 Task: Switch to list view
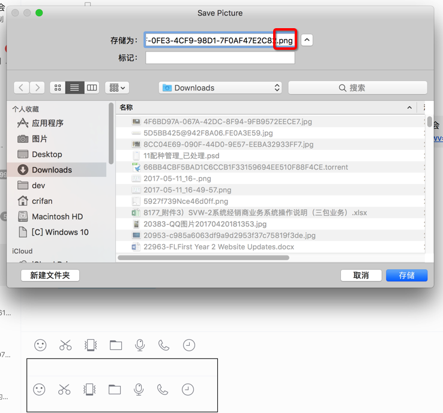coord(74,88)
